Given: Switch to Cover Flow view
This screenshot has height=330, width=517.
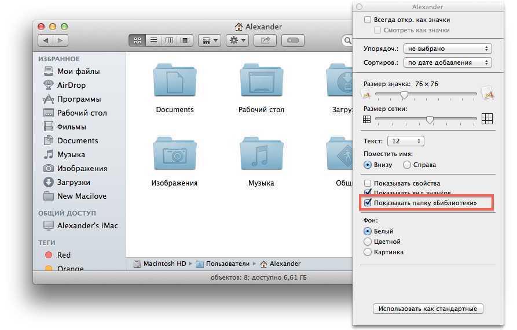Looking at the screenshot, I should [185, 40].
